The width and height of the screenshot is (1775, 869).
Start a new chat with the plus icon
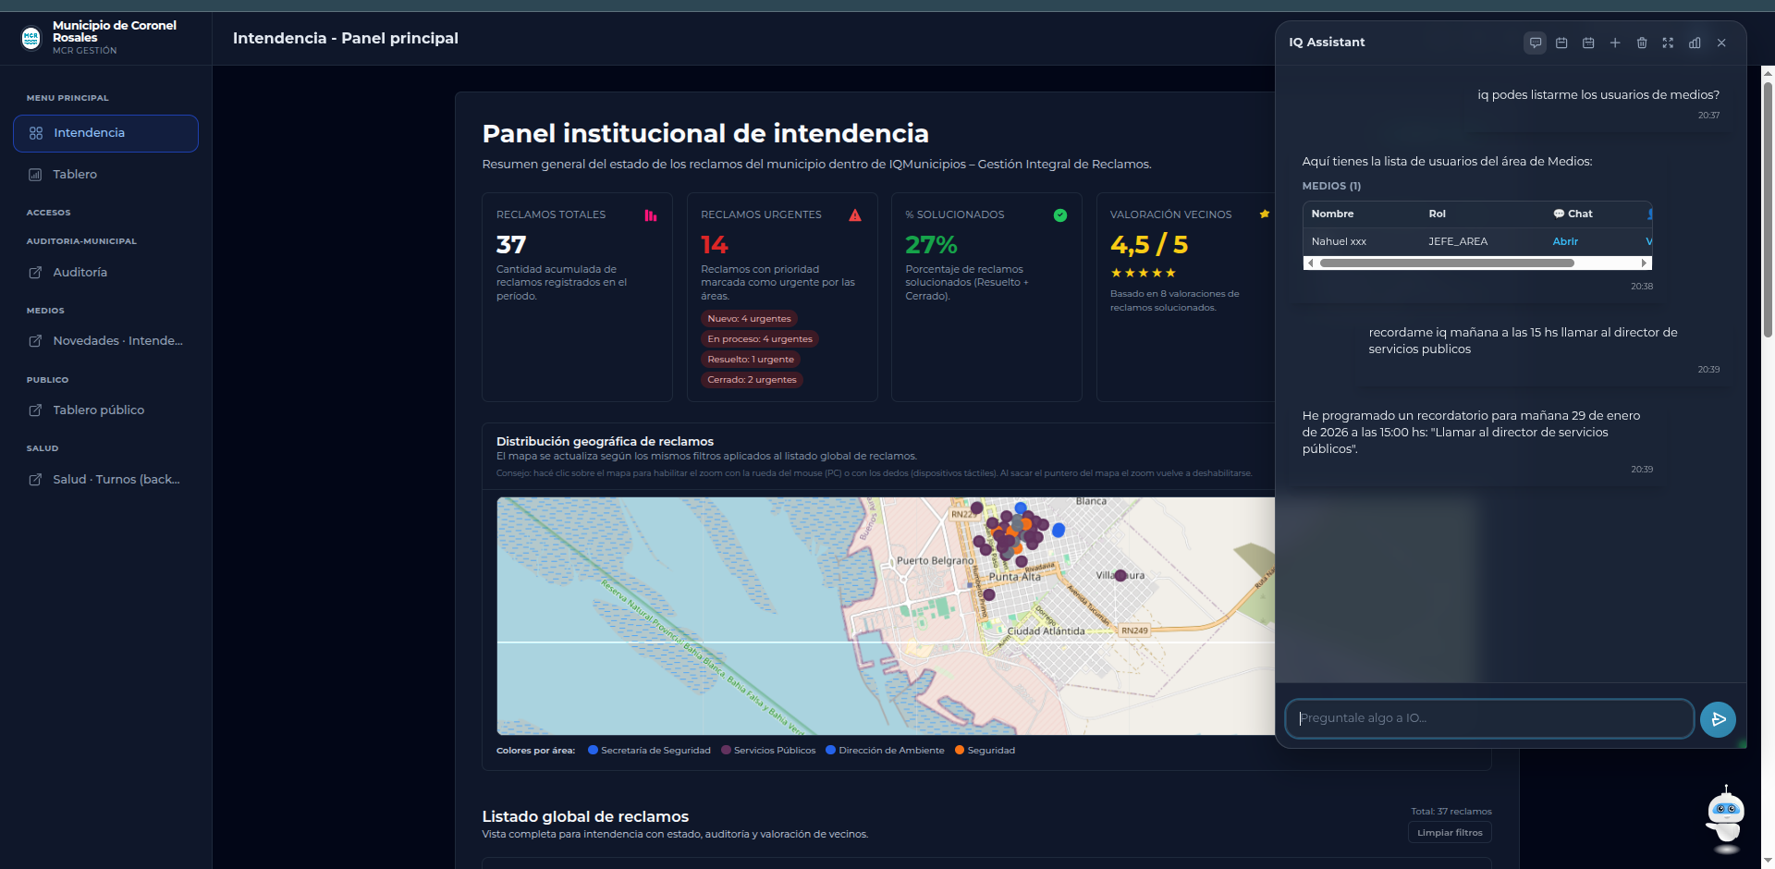[1615, 43]
